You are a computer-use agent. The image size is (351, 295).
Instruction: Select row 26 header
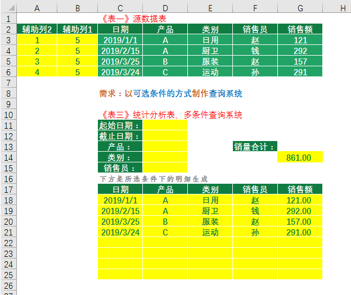tap(8, 285)
